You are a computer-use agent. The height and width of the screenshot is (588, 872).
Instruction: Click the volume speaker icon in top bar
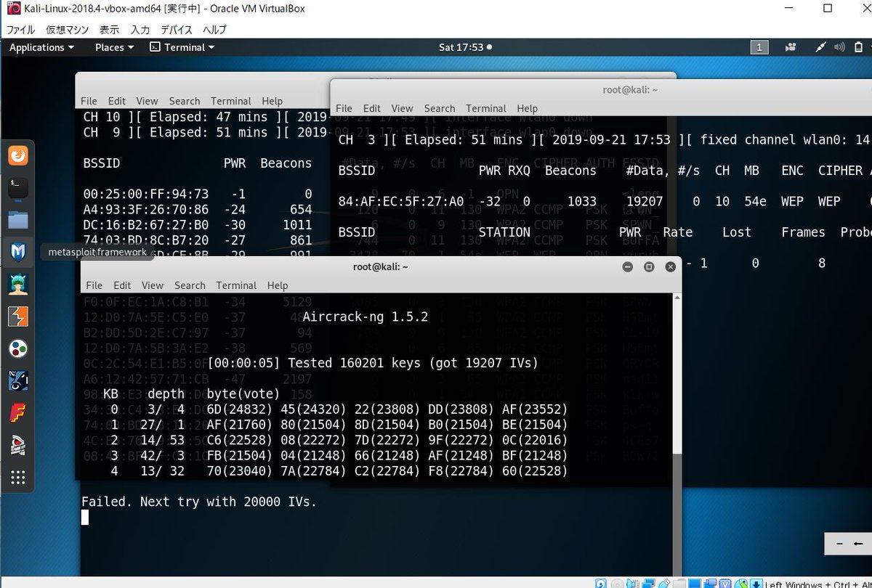pos(839,47)
